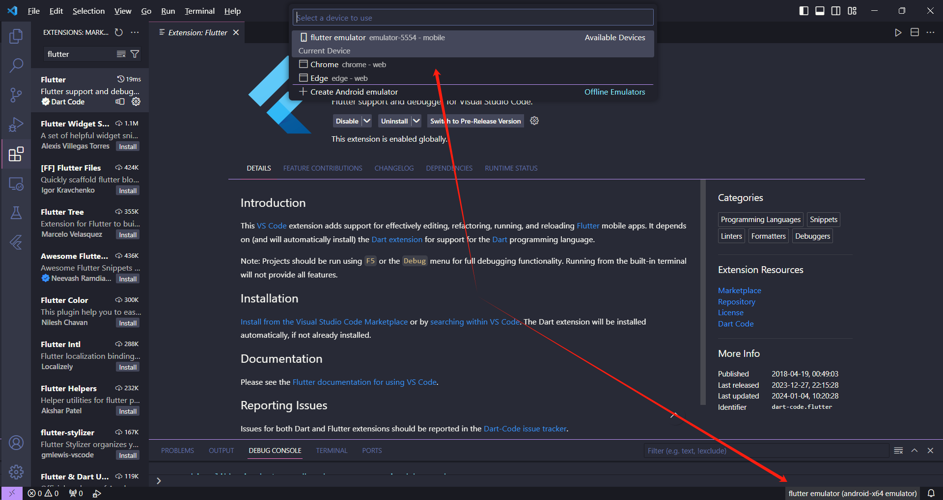
Task: Expand the Disable dropdown arrow
Action: [x=367, y=121]
